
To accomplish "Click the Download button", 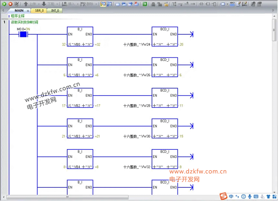I will [x=48, y=4].
